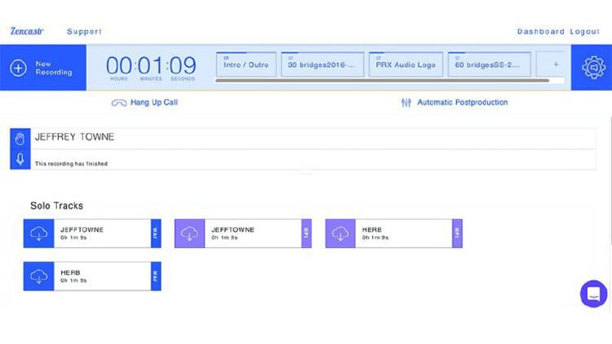Toggle Jeffrey Towne's microphone icon
The image size is (612, 344).
click(20, 160)
